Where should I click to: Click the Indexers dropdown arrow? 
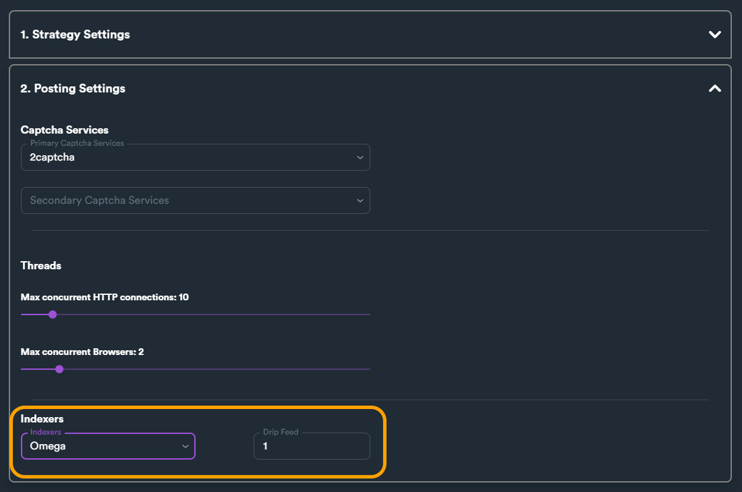[185, 446]
